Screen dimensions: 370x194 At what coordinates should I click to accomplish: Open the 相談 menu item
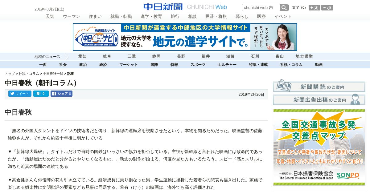192,17
